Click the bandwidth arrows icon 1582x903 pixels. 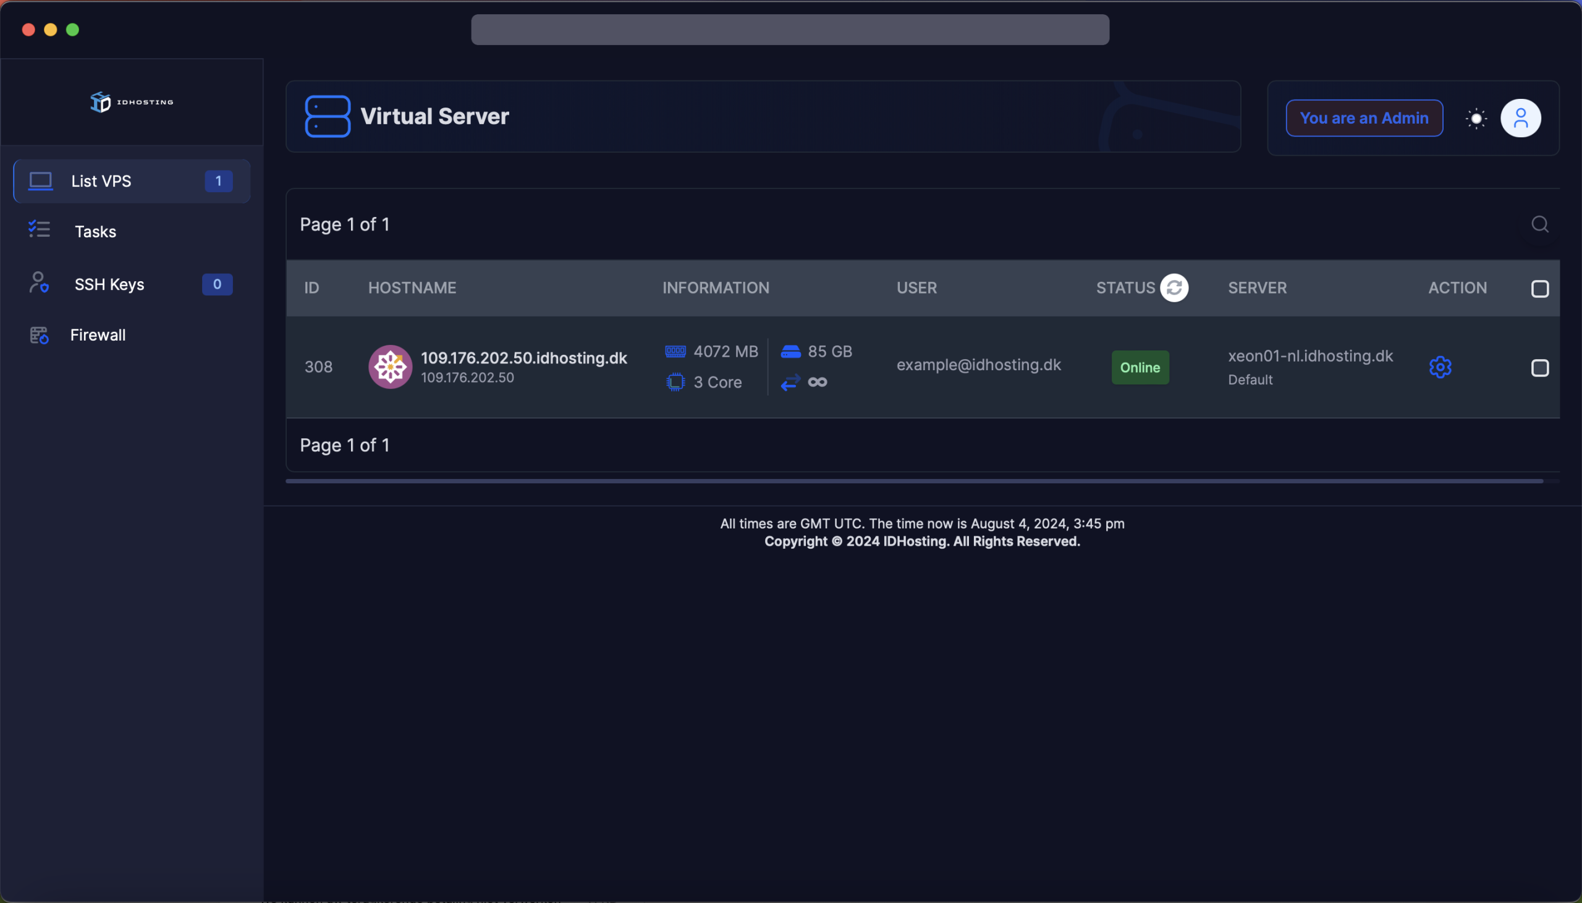click(790, 382)
